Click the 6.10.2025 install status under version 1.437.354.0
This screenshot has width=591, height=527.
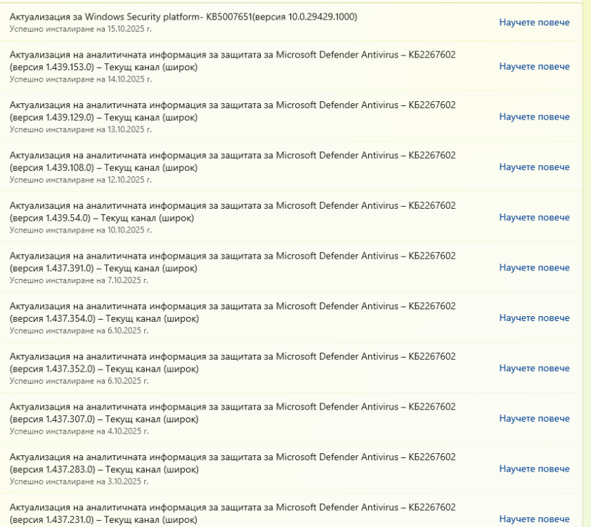[79, 330]
